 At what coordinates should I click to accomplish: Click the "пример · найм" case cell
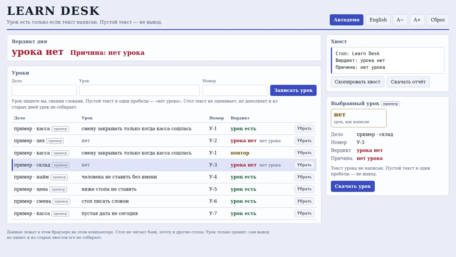click(46, 177)
